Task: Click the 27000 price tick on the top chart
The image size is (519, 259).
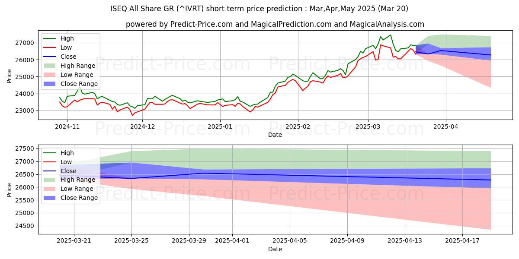Action: click(24, 43)
